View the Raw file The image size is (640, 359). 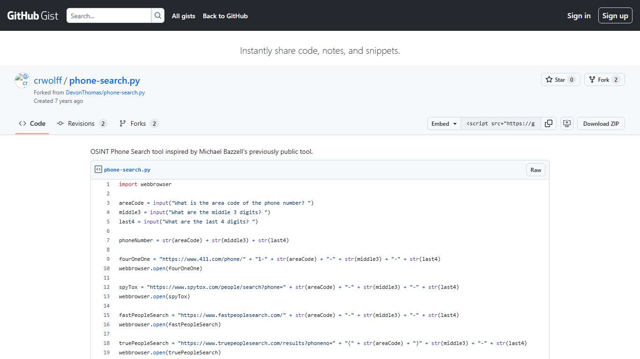[x=536, y=170]
